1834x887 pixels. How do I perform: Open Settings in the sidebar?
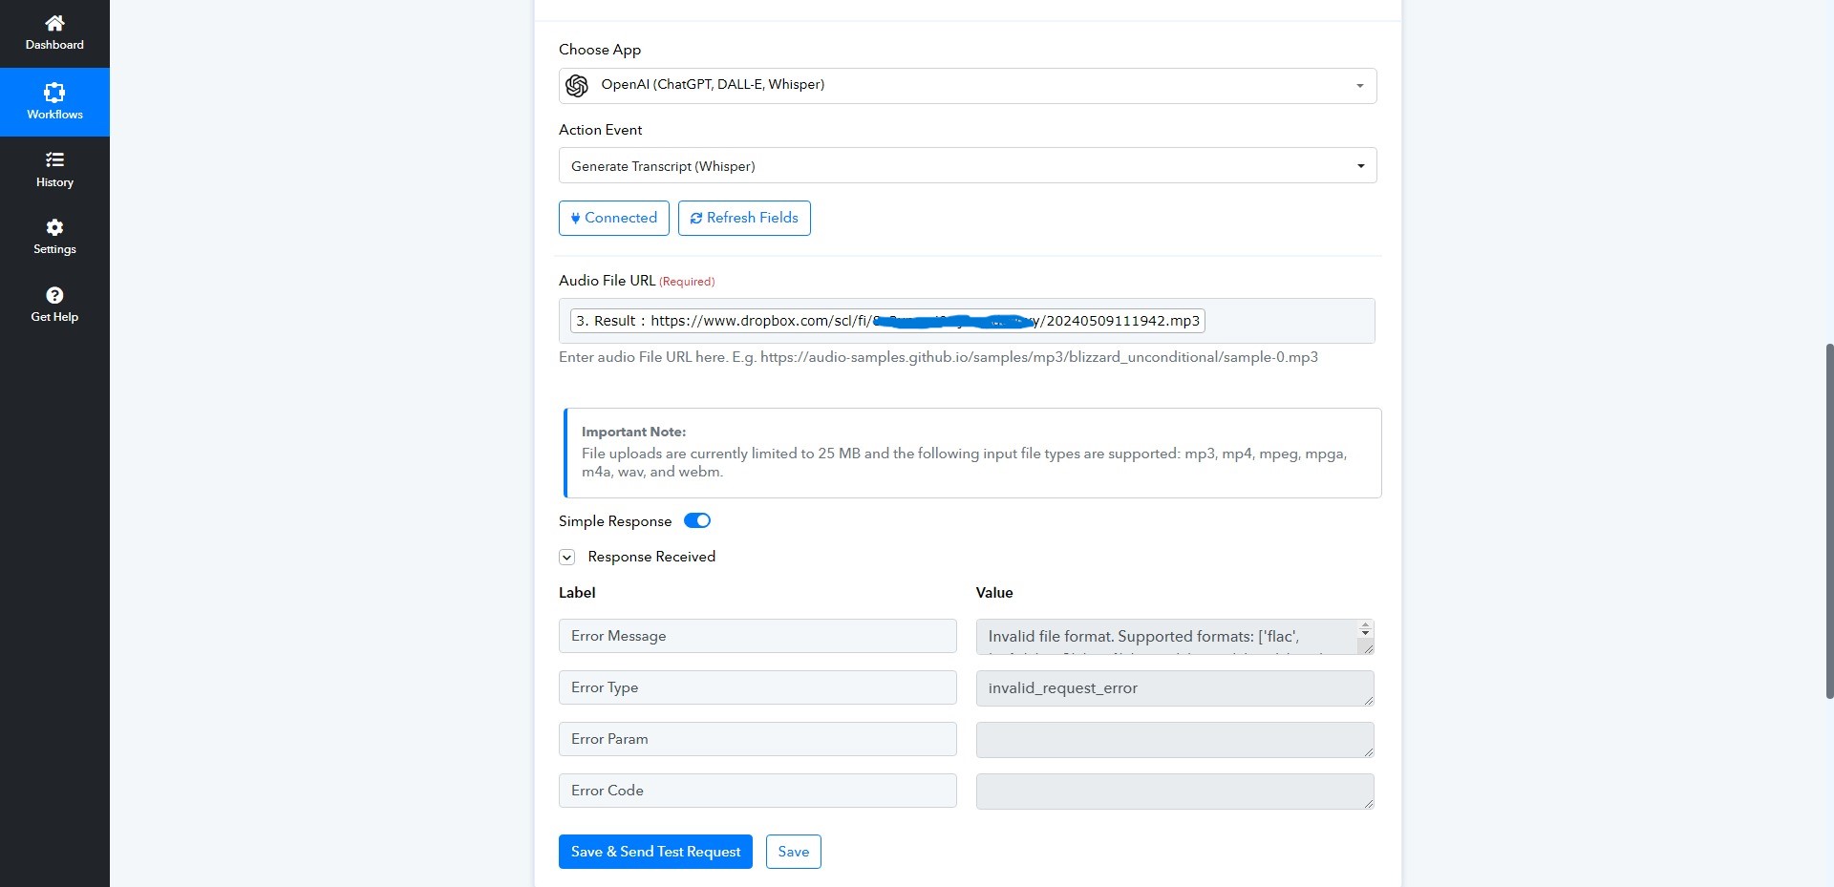pos(54,237)
